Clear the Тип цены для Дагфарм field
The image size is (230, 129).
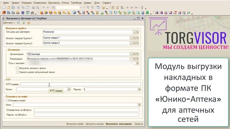[x=137, y=32]
